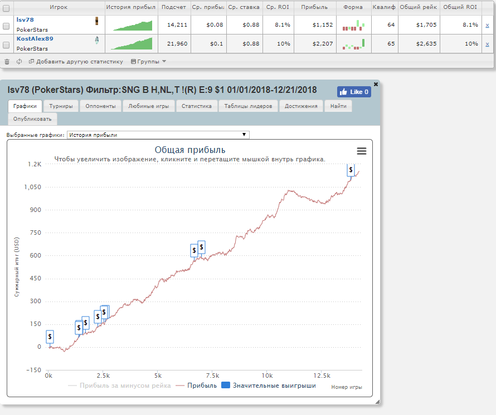Sort by 'Прибыль' column header

pos(314,7)
